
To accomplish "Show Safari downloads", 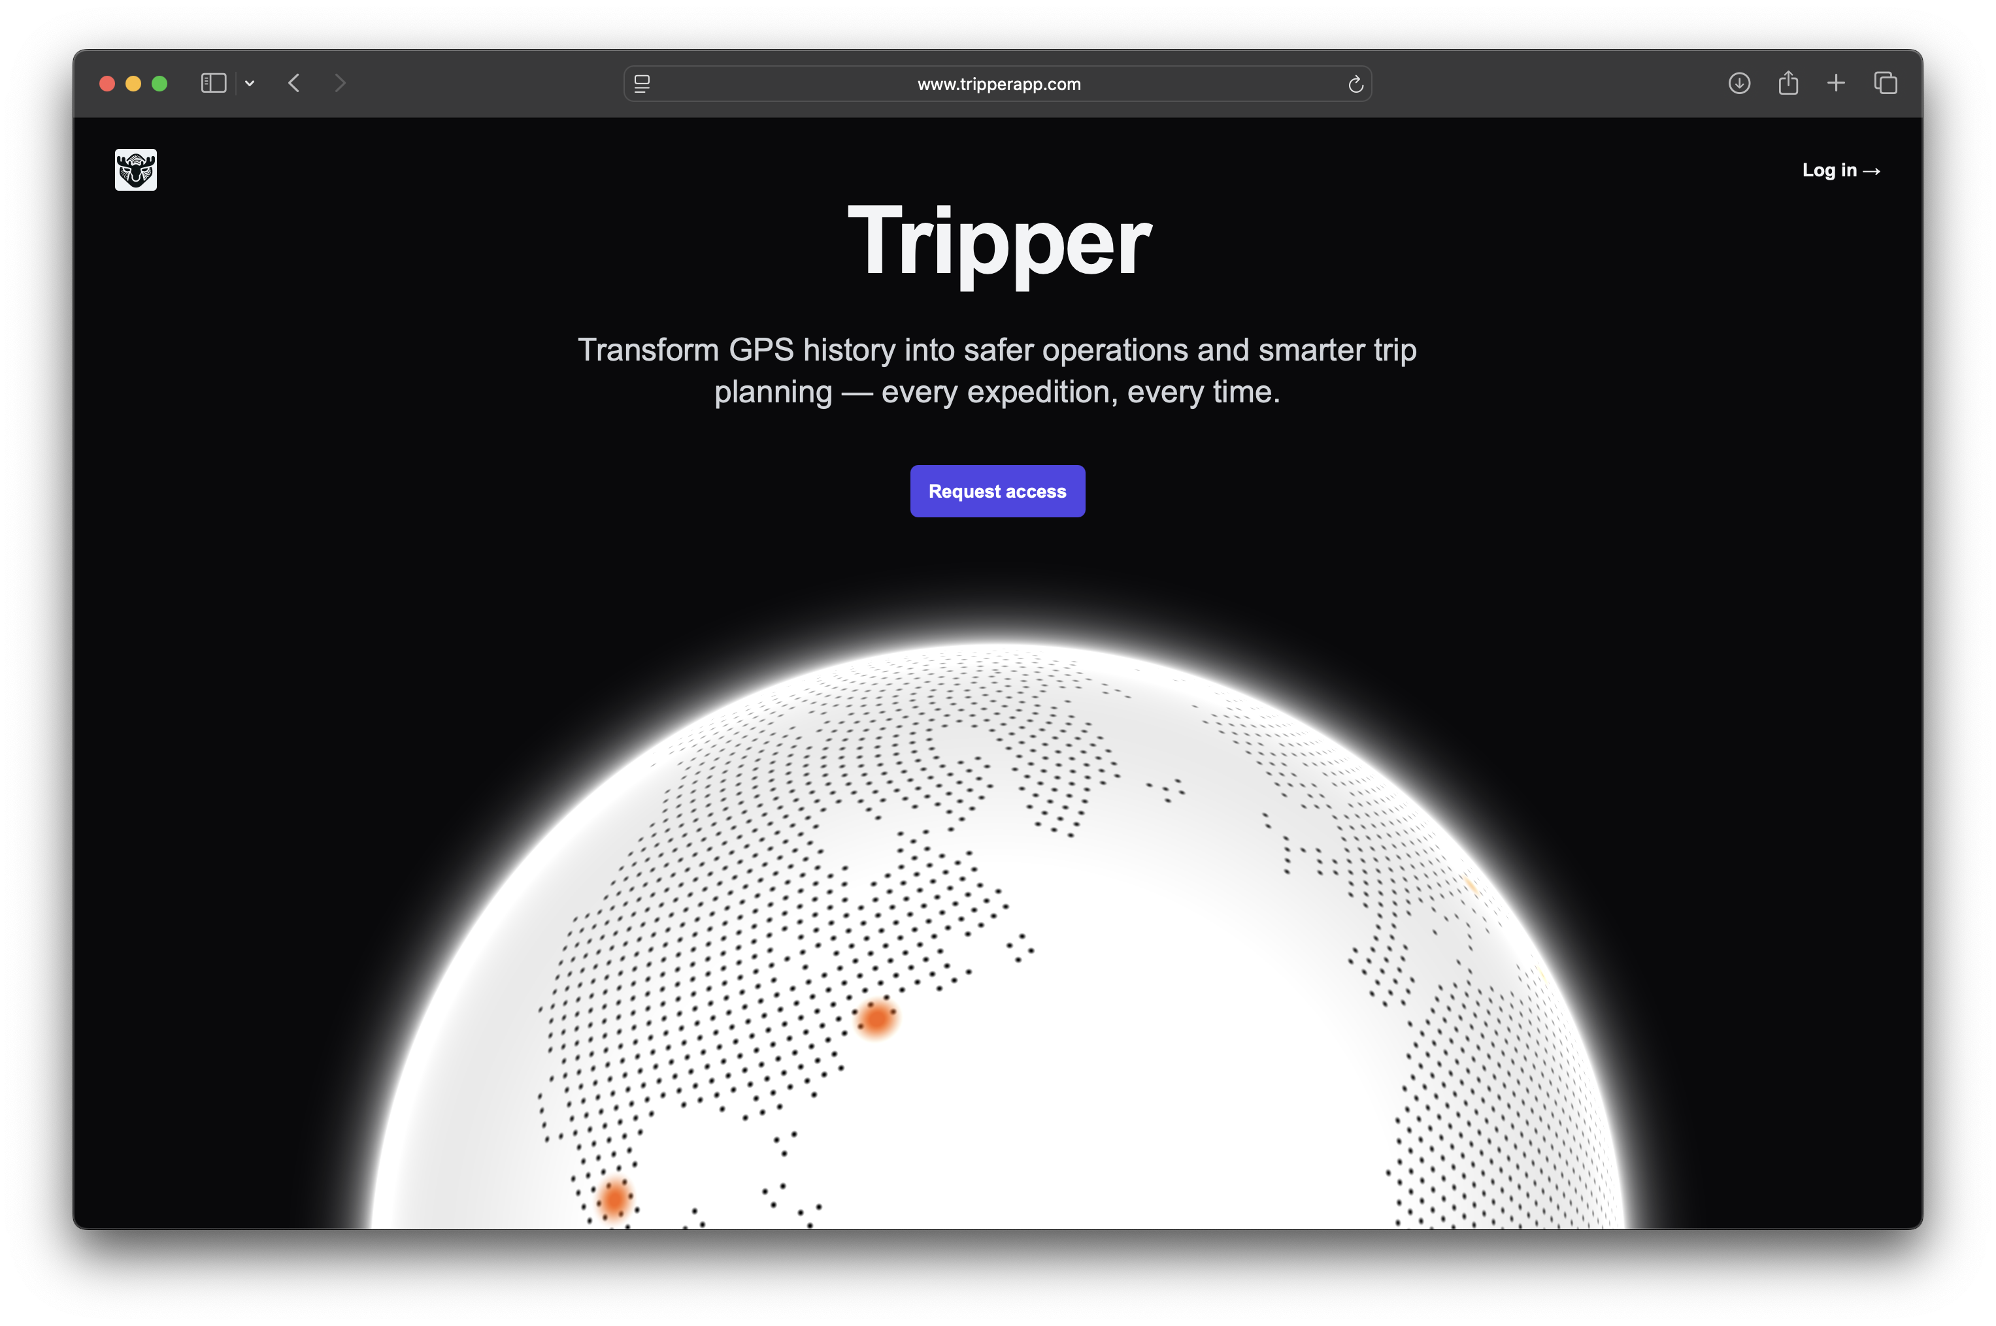I will pyautogui.click(x=1738, y=83).
